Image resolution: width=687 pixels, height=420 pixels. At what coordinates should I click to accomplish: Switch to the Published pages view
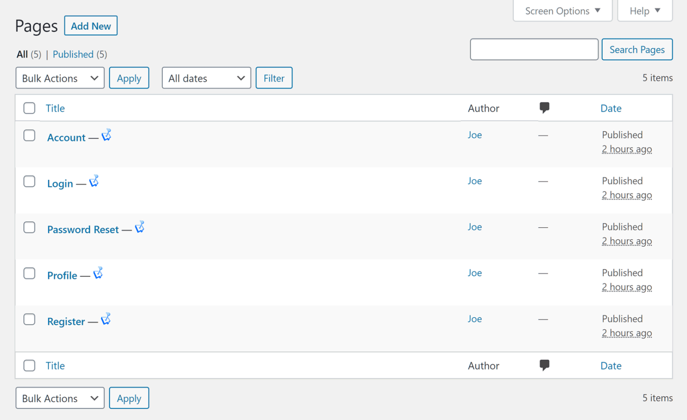73,54
